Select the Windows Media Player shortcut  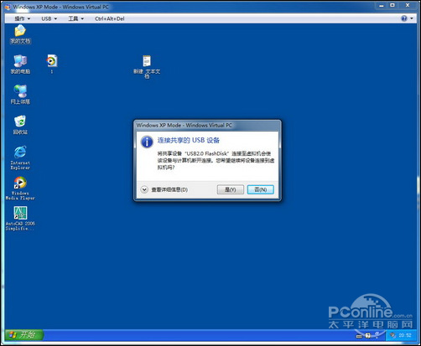(20, 188)
